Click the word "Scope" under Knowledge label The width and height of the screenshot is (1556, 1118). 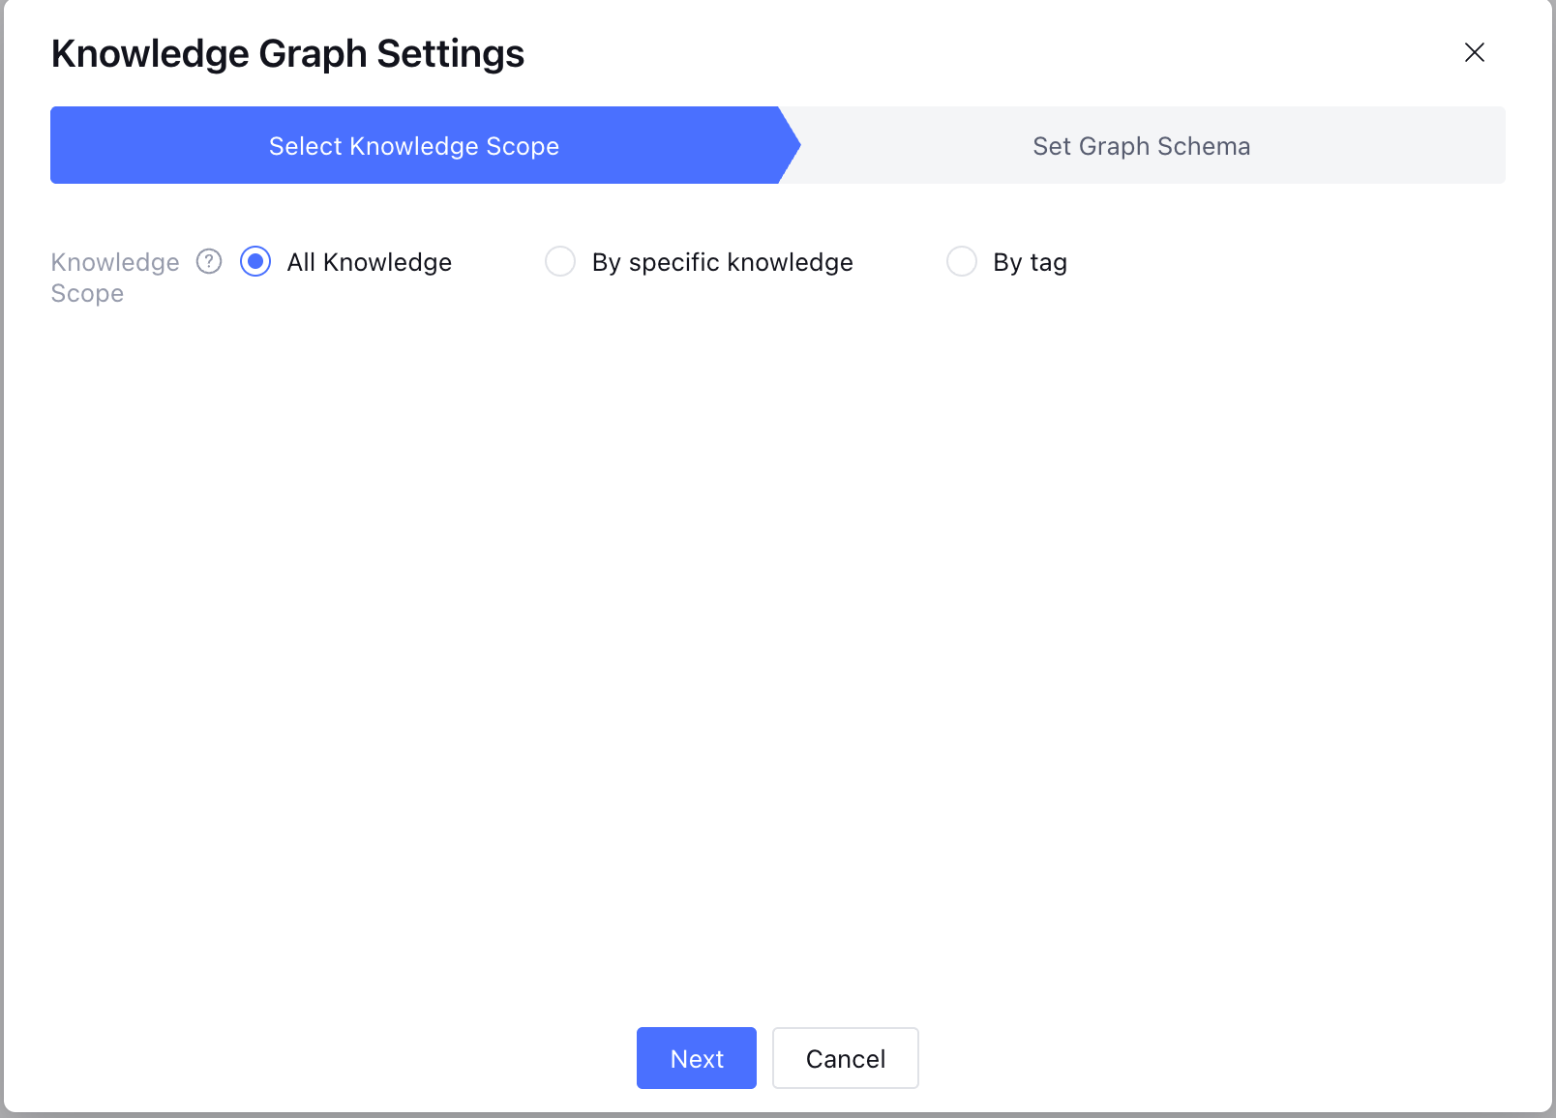[87, 294]
